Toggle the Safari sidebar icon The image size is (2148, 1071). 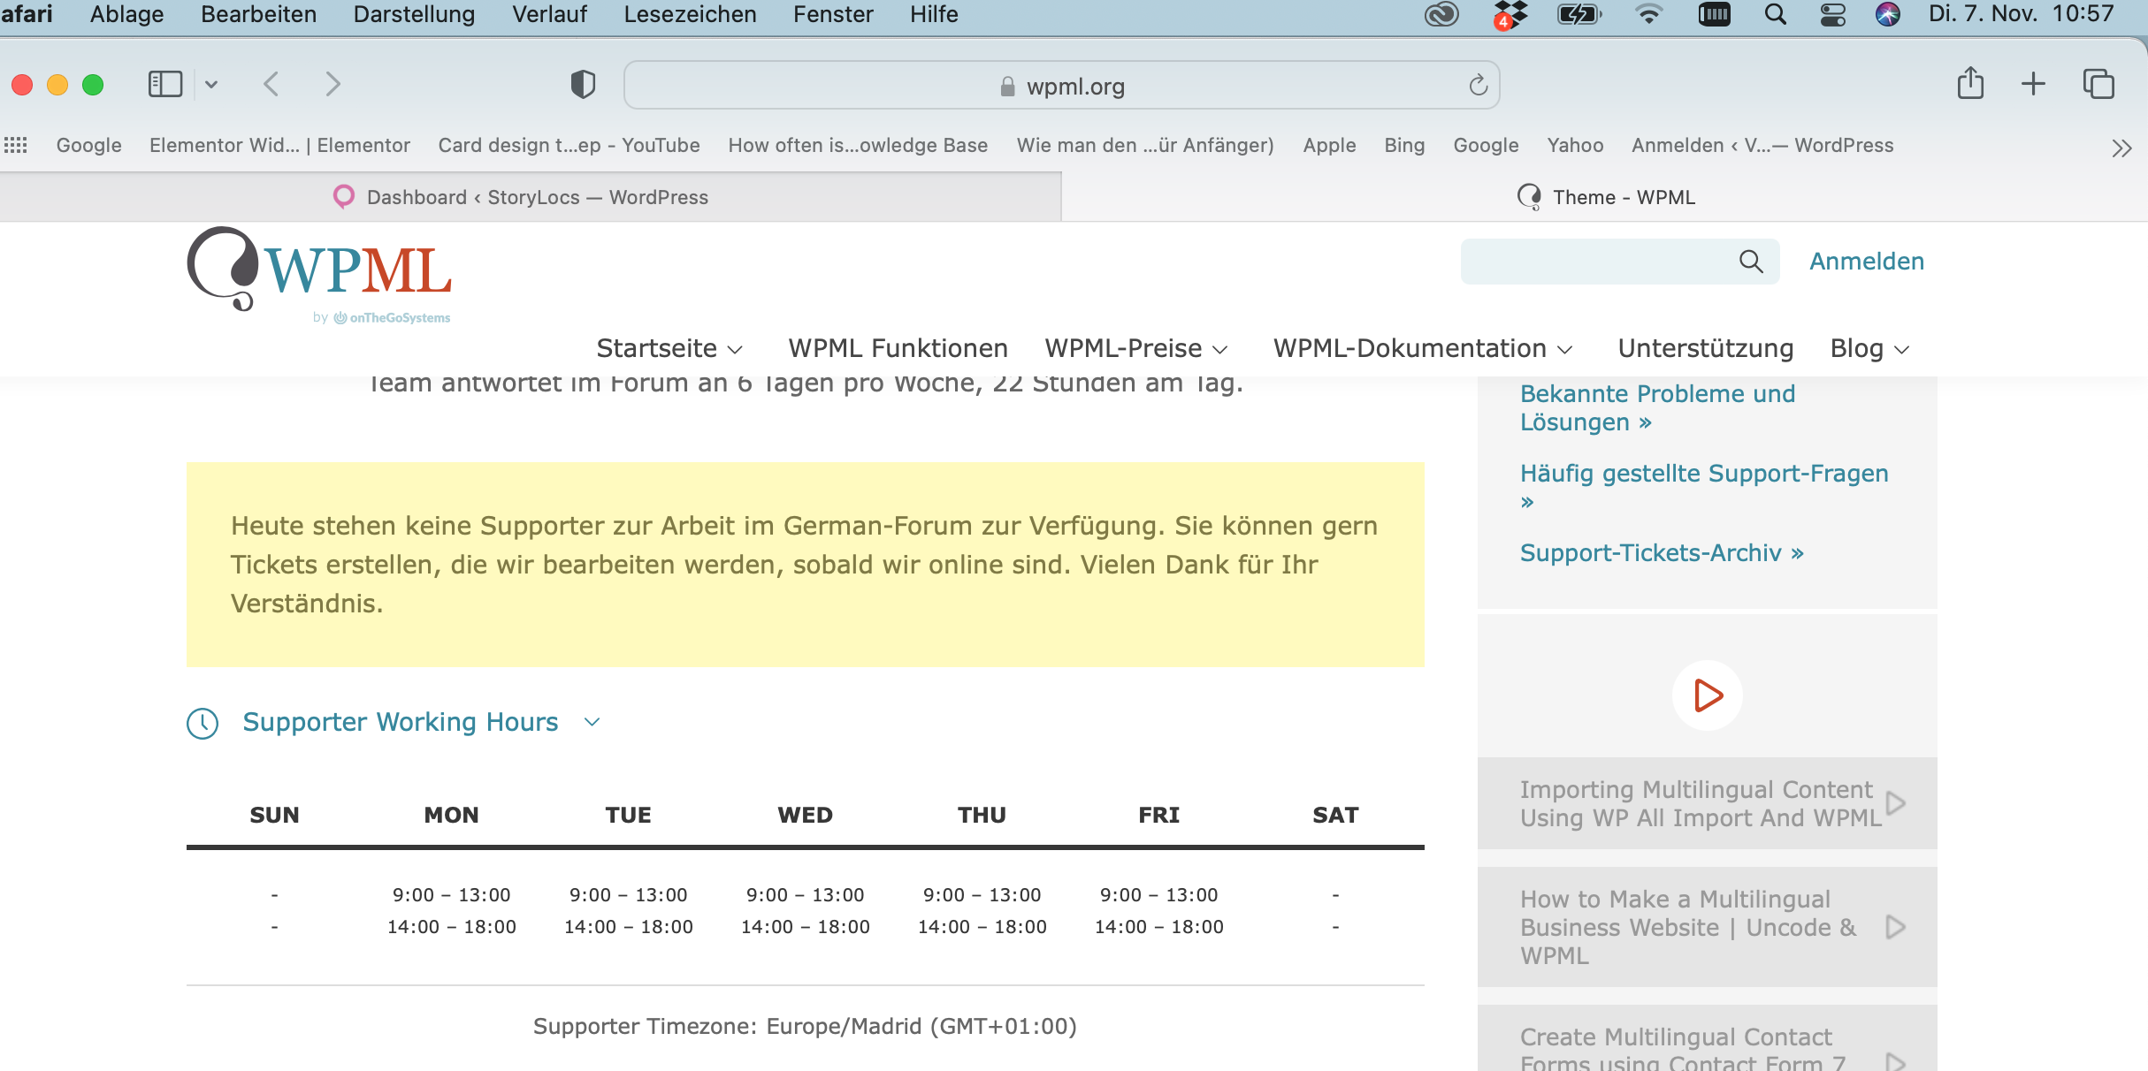coord(165,85)
